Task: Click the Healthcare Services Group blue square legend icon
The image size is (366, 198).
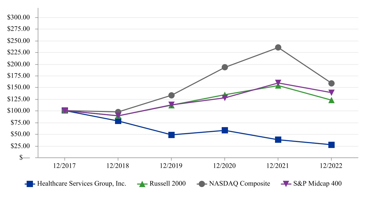Action: coord(30,184)
